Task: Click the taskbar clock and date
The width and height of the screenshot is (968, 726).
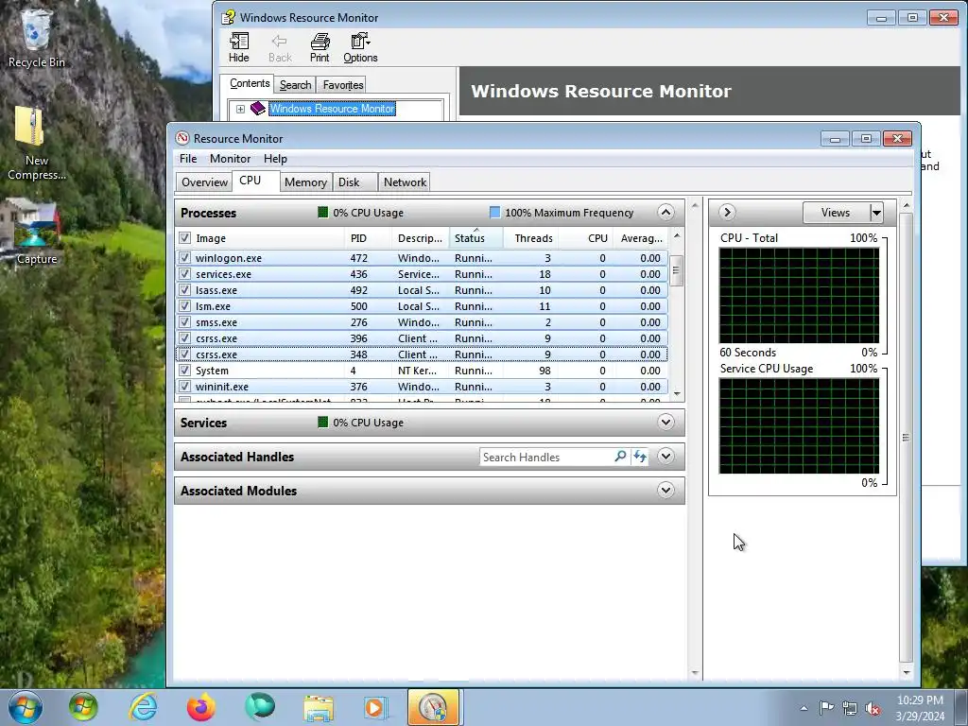Action: [920, 708]
